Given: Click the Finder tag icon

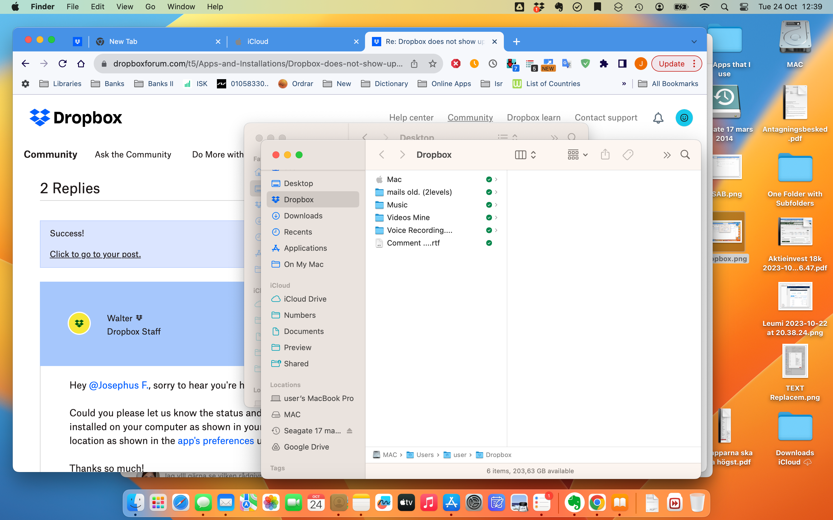Looking at the screenshot, I should tap(628, 155).
